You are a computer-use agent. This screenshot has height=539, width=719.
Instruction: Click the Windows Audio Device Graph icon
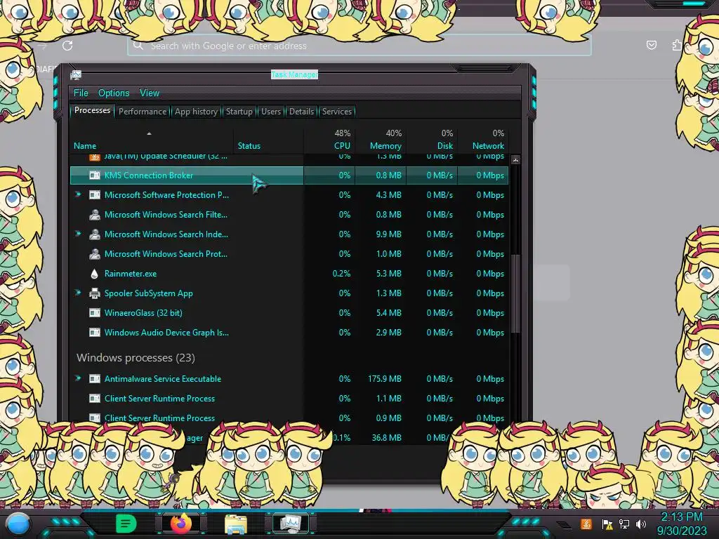coord(95,333)
